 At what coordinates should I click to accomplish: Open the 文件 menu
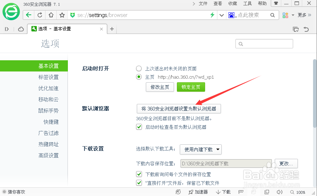click(x=203, y=4)
